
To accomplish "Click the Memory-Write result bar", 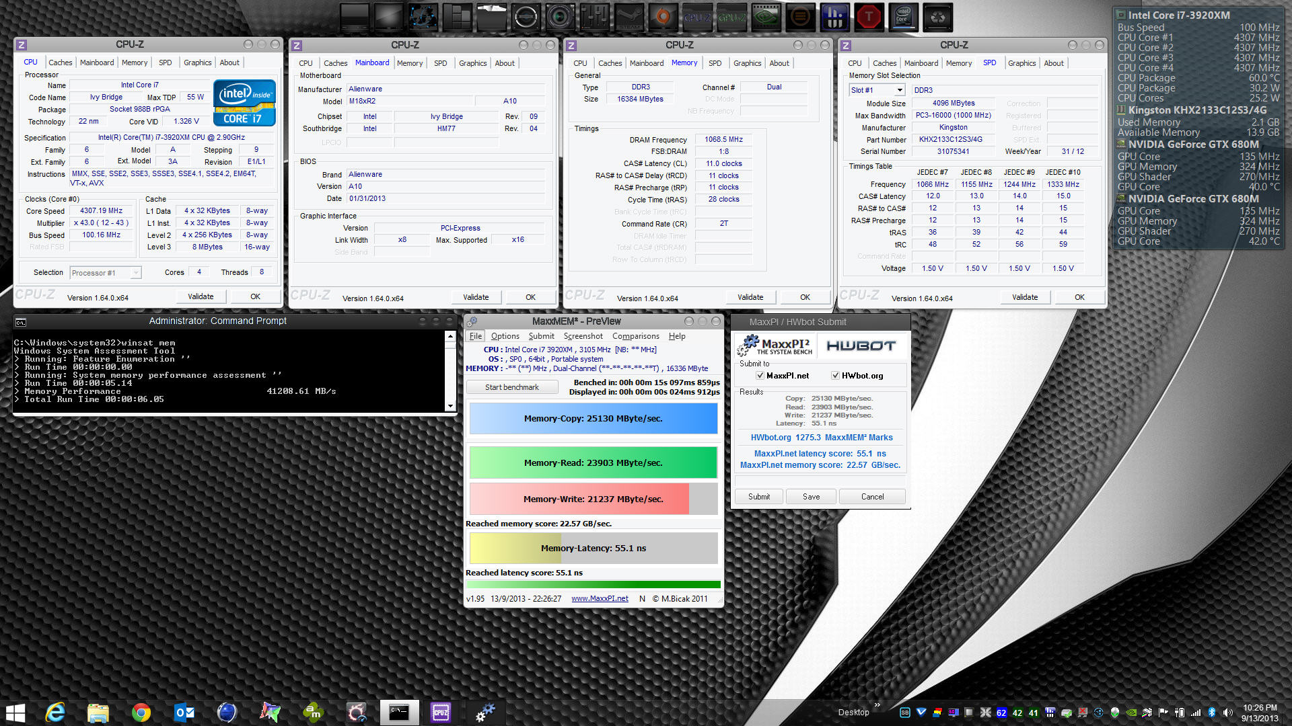I will 593,499.
